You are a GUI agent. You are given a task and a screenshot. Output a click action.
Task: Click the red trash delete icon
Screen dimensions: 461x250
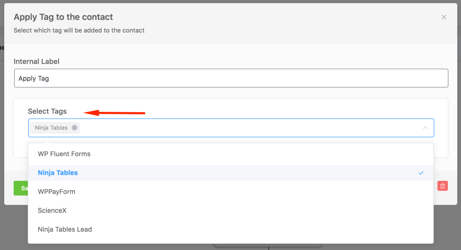[442, 186]
